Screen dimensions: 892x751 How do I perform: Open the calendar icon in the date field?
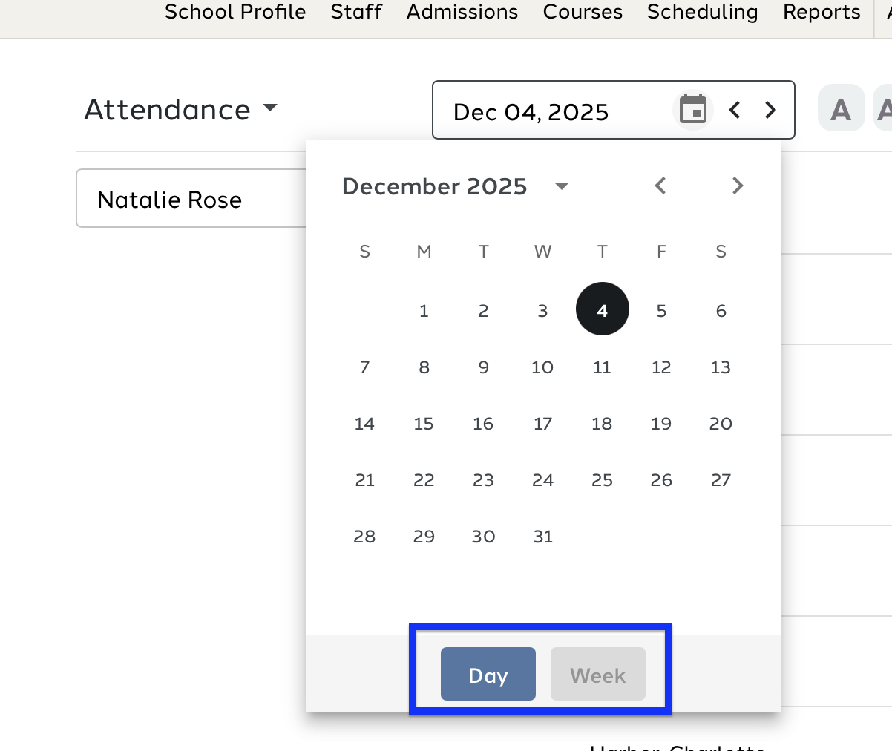692,109
